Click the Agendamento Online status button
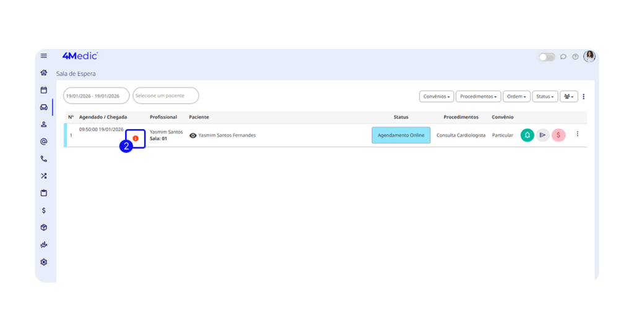The width and height of the screenshot is (634, 332). pos(401,135)
